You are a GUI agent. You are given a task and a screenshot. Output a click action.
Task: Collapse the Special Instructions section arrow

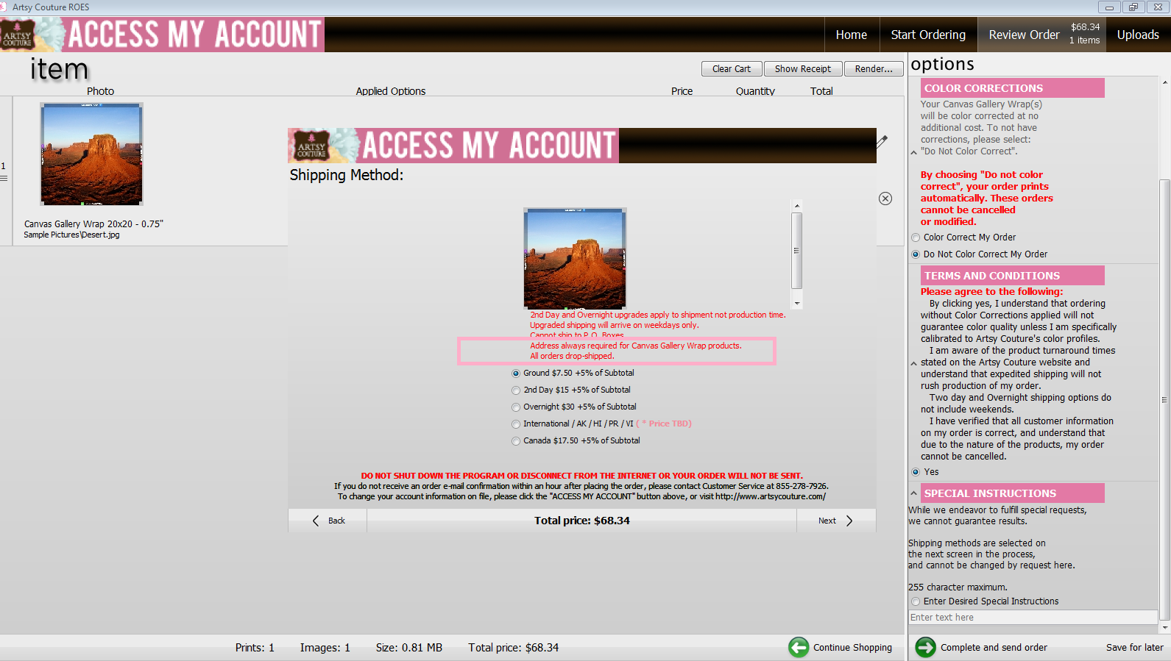pyautogui.click(x=914, y=493)
